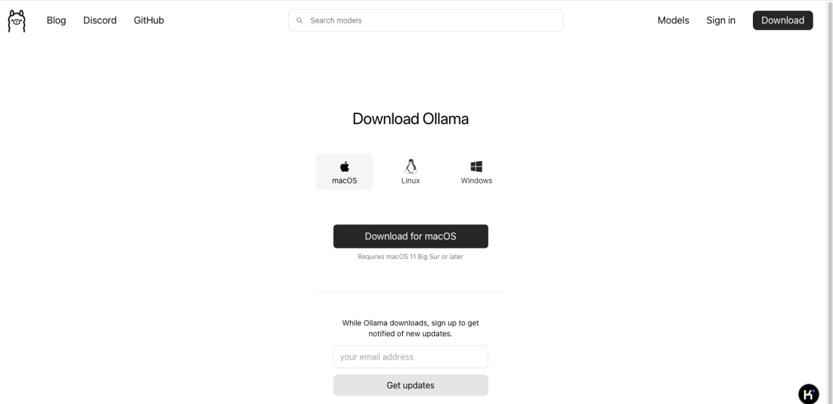Image resolution: width=833 pixels, height=404 pixels.
Task: Switch to the macOS tab label
Action: (344, 181)
